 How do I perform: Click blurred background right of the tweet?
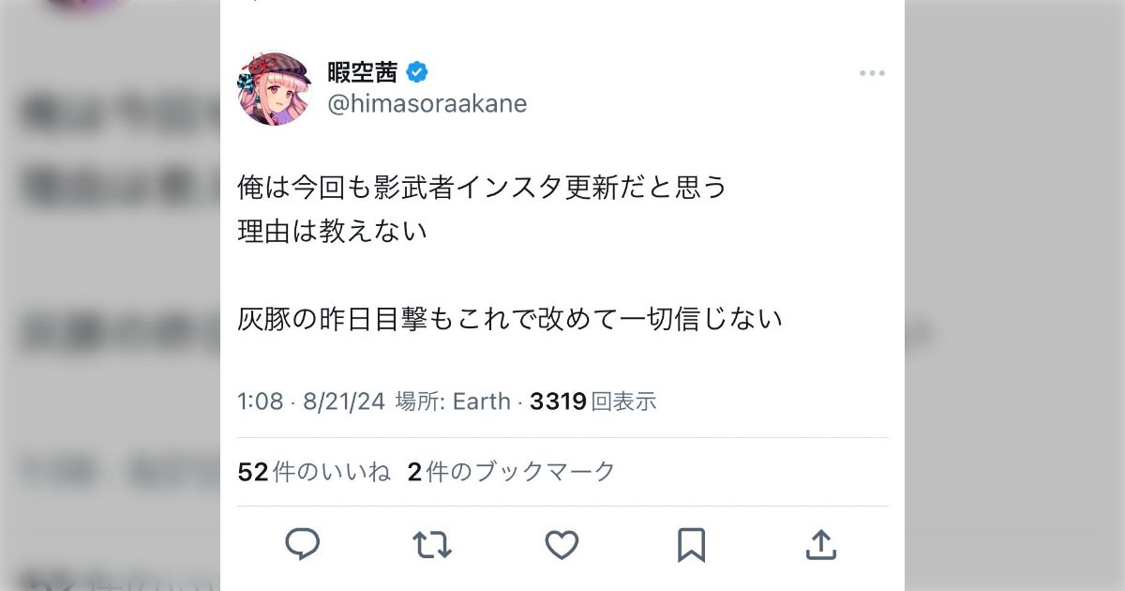pos(1014,295)
